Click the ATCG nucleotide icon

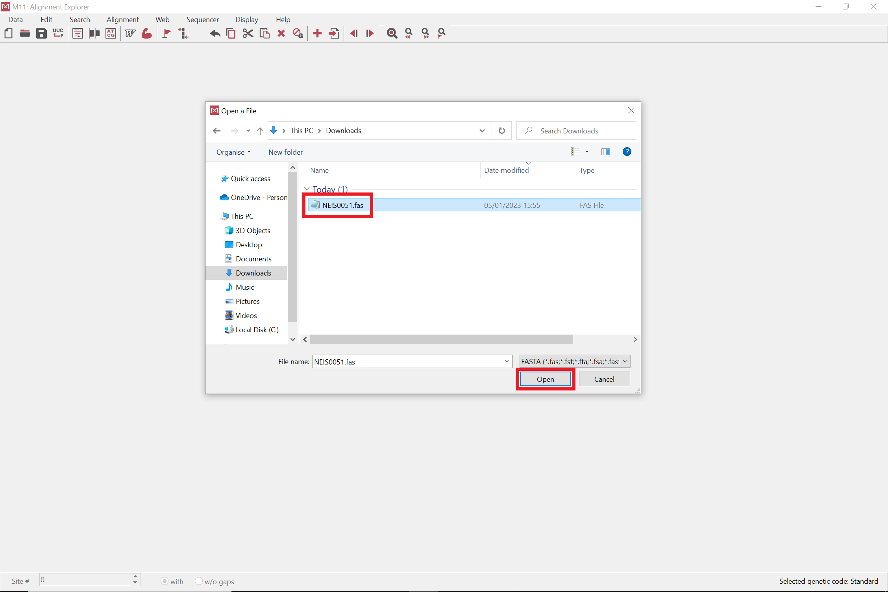(x=111, y=33)
